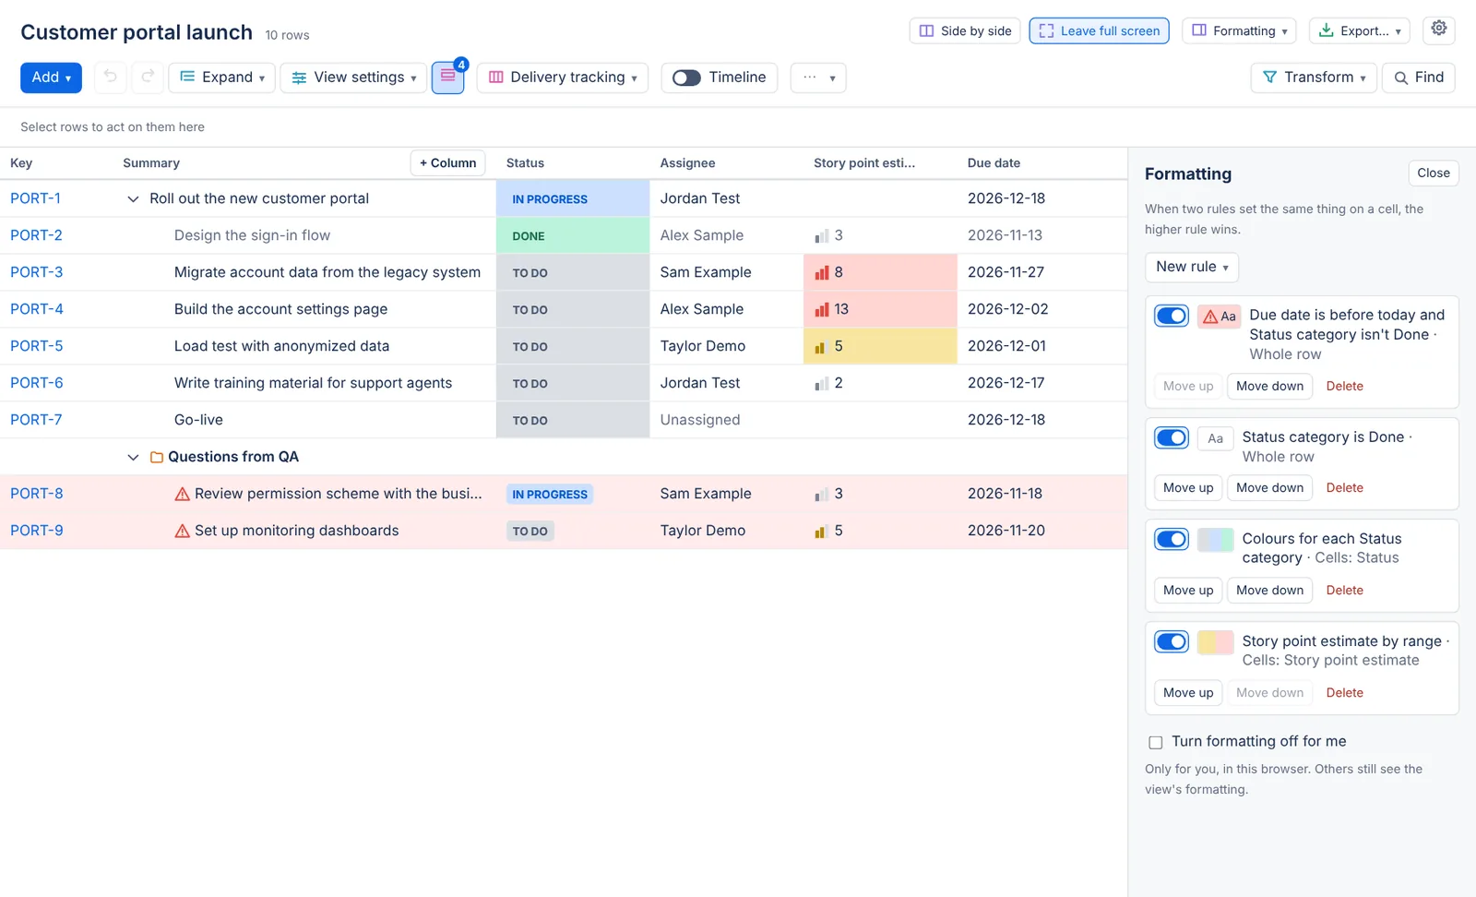Click the folder icon beside Questions from QA

pos(157,458)
